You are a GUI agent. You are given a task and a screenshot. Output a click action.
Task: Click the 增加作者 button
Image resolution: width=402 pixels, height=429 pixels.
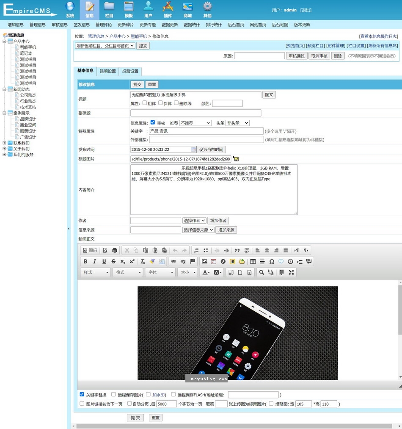pos(218,221)
